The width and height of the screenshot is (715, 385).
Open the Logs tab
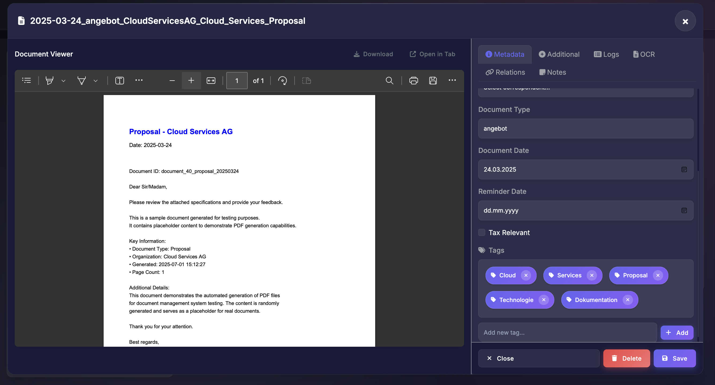tap(606, 54)
